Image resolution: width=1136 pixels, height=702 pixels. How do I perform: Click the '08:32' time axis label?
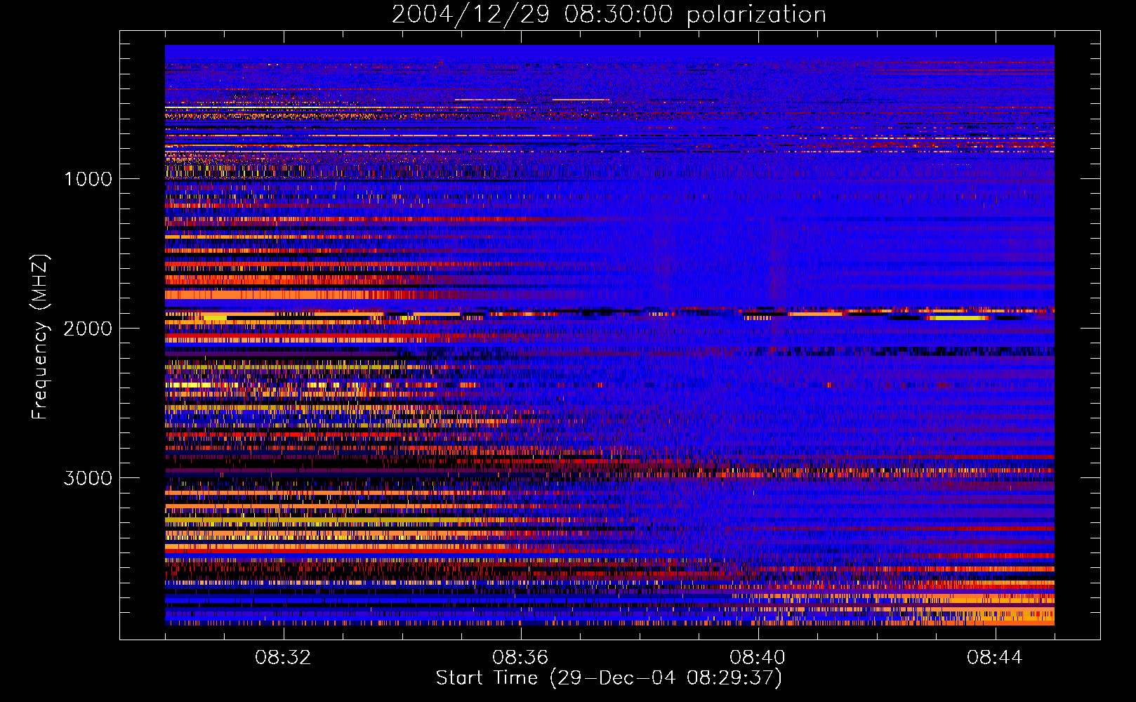pyautogui.click(x=283, y=658)
